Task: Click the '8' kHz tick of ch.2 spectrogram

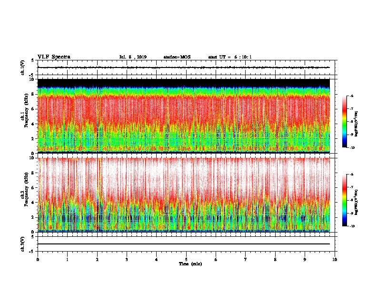Action: (34, 173)
